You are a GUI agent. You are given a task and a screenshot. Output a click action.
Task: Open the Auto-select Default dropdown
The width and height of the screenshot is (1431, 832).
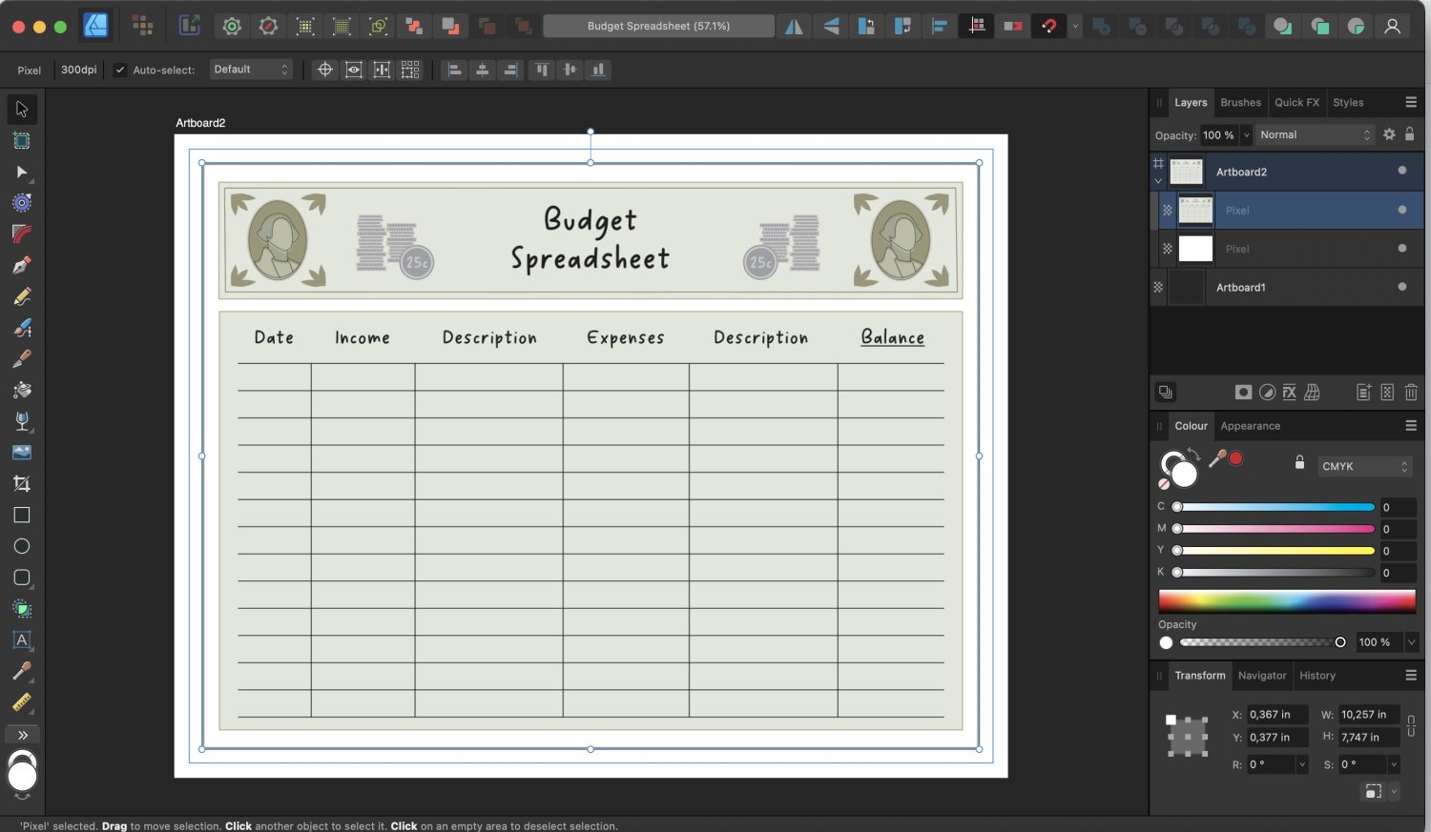250,70
